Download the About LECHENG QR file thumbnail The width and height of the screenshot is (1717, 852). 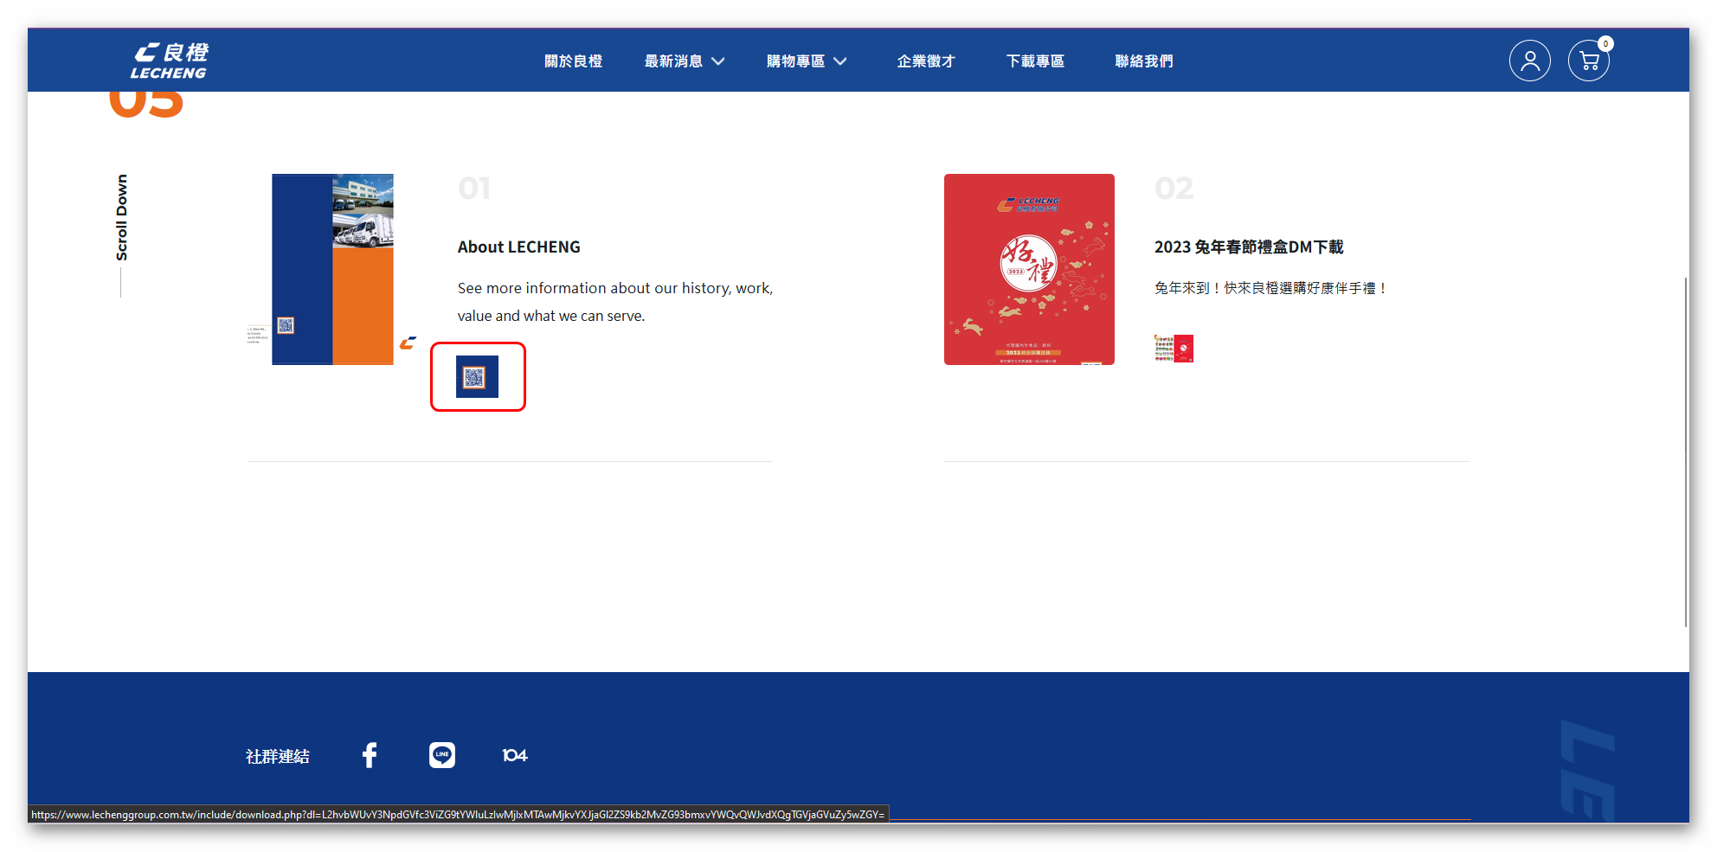478,377
